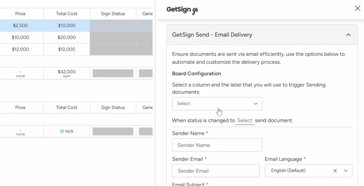Viewport: 364px width, 186px height.
Task: Click the $42,000 sum summary cell
Action: [66, 73]
